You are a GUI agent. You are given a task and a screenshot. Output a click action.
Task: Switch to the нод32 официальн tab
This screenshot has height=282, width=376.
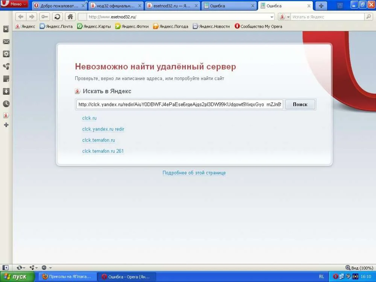[116, 6]
